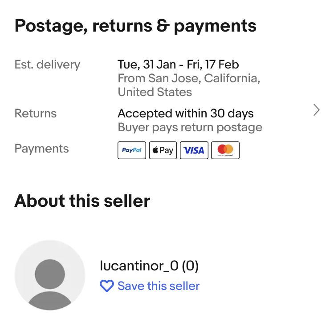Viewport: 334px width, 318px height.
Task: Click Buyer pays return postage text
Action: 190,128
